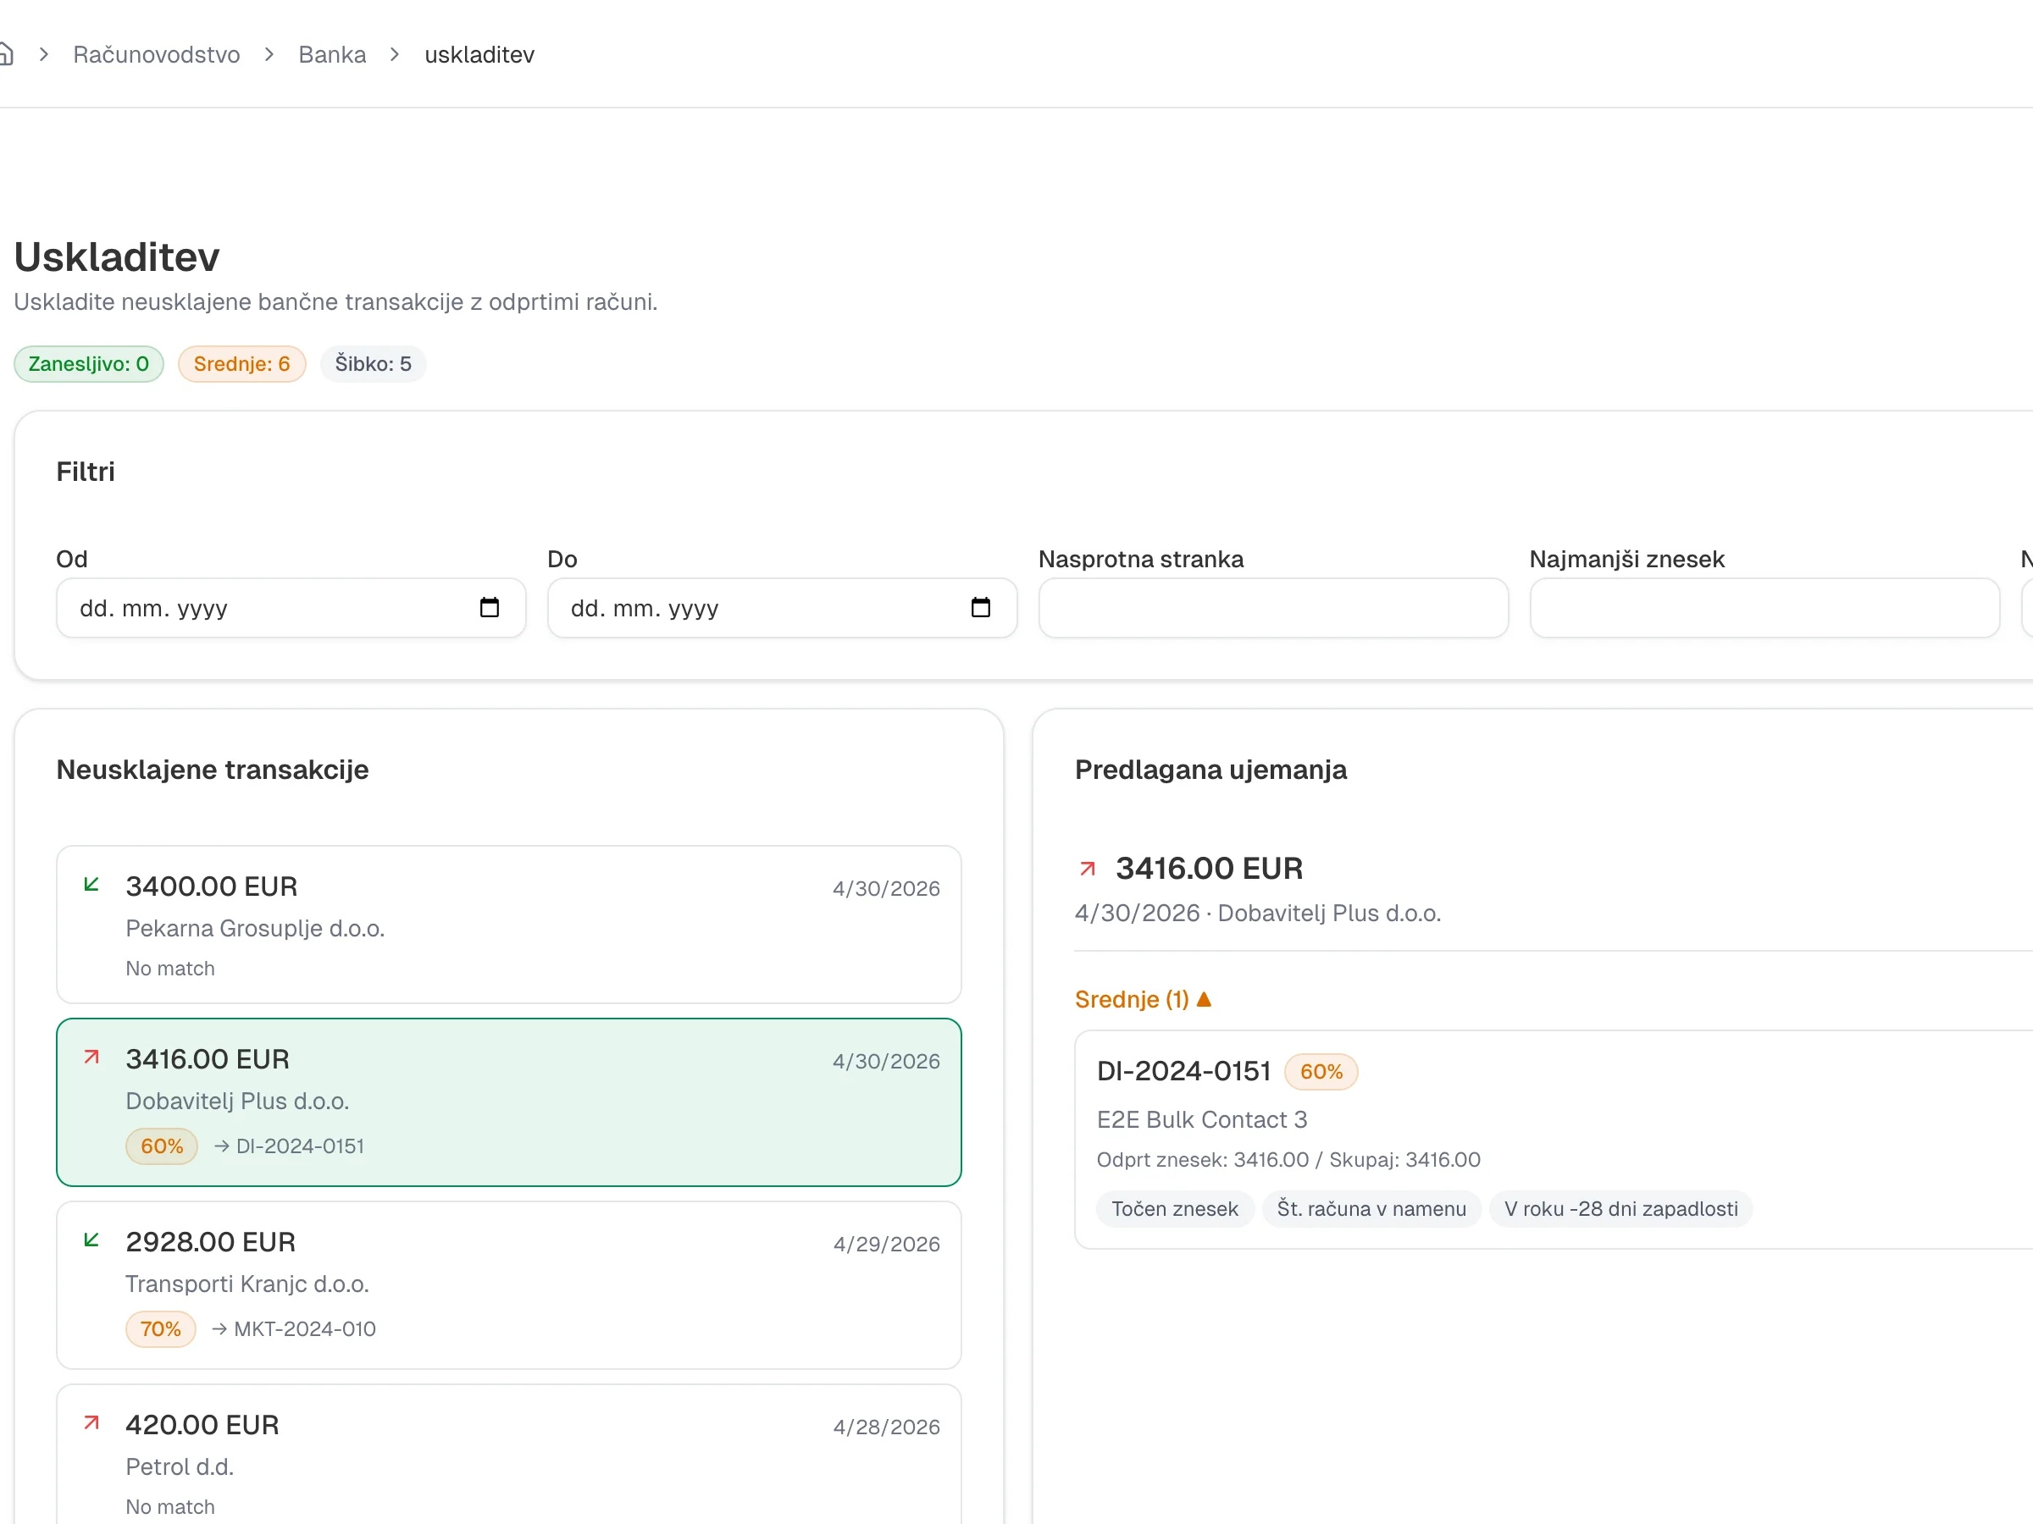2033x1524 pixels.
Task: Click the 70% badge on Transporti Kranjc
Action: [161, 1328]
